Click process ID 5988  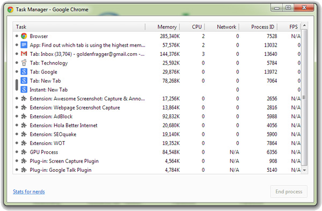tap(272, 117)
